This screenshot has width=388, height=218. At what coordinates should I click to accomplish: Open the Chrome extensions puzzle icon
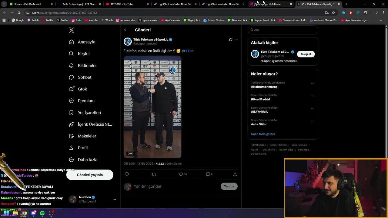365,13
